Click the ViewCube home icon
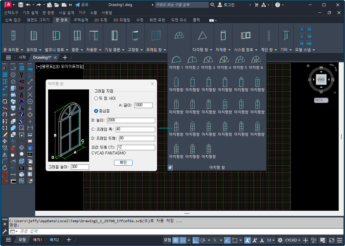This screenshot has width=345, height=246. [x=308, y=66]
